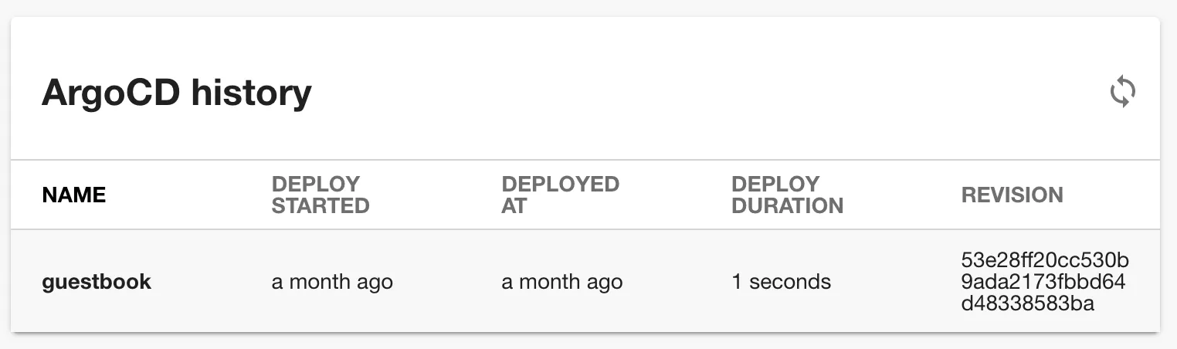Click revision hash line starting 53e28ff
The height and width of the screenshot is (349, 1177).
point(1045,259)
